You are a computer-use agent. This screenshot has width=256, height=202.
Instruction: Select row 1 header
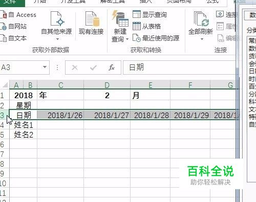5,95
